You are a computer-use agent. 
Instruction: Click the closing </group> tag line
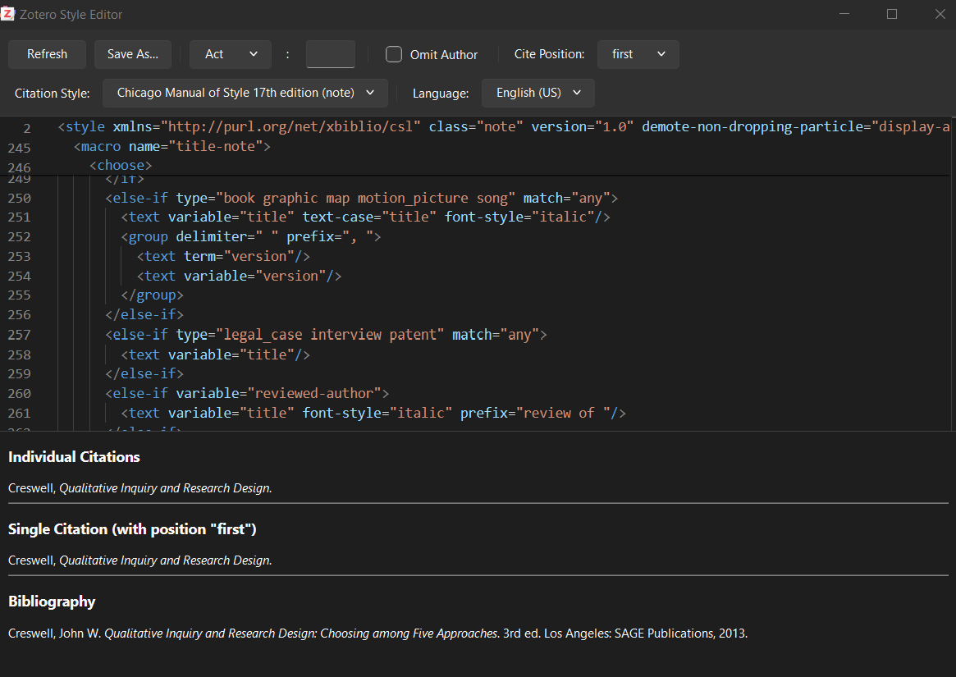152,295
